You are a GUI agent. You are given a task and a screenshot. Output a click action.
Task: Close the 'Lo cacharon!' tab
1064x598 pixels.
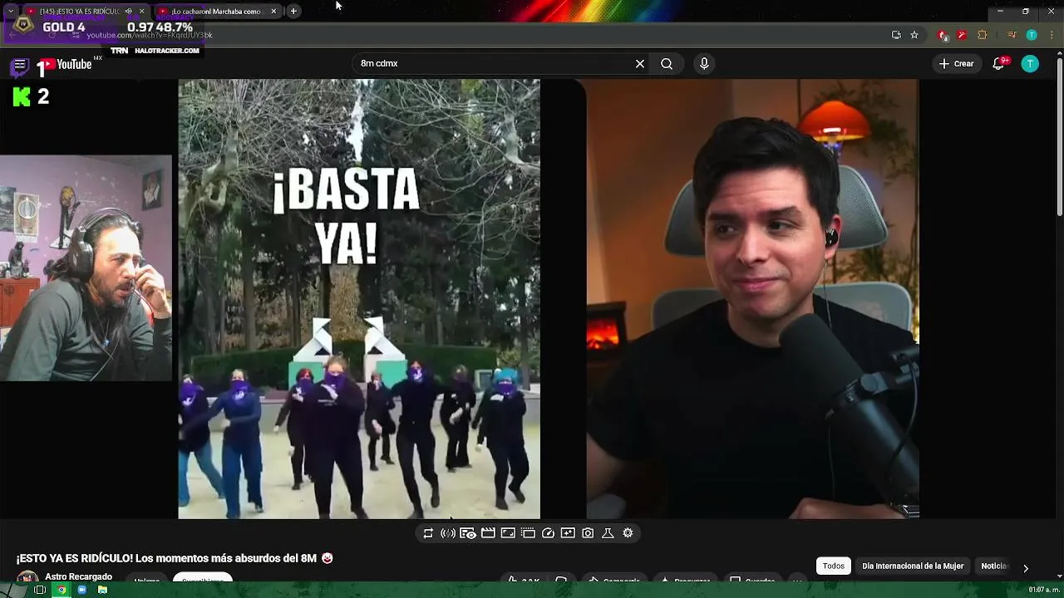coord(273,11)
